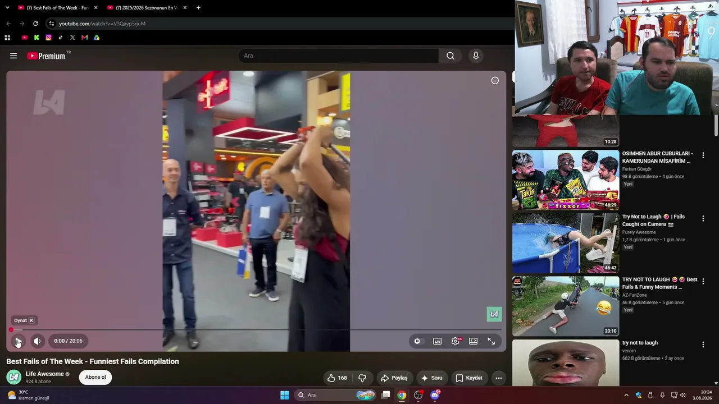
Task: Open options for Try Not to Laugh Fails video
Action: 703,218
